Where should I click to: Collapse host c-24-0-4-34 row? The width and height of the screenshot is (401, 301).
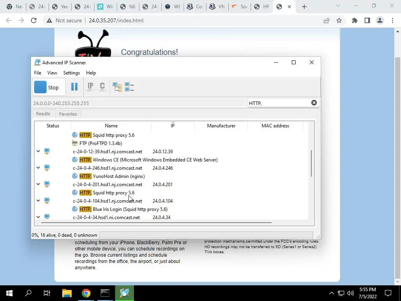pyautogui.click(x=38, y=217)
